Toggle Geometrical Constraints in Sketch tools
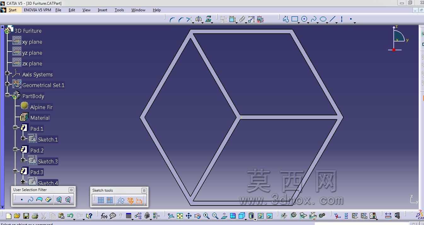424x225 pixels. coord(130,200)
